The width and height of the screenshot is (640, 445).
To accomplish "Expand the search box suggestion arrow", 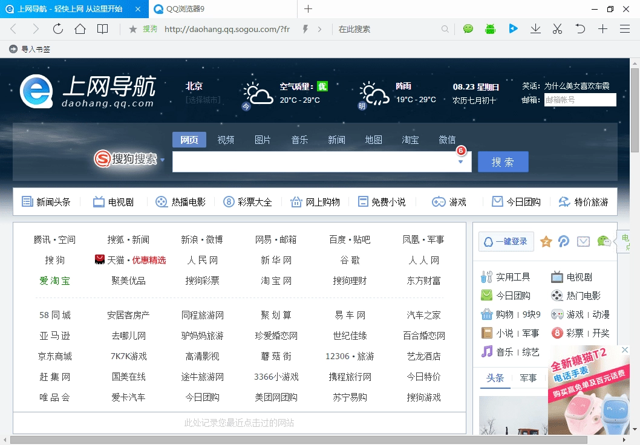I will [x=461, y=162].
